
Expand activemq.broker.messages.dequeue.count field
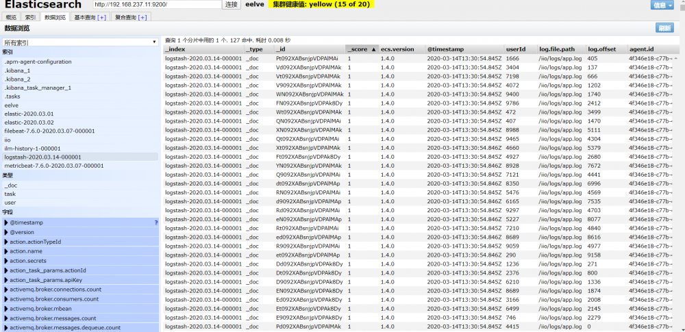point(6,328)
